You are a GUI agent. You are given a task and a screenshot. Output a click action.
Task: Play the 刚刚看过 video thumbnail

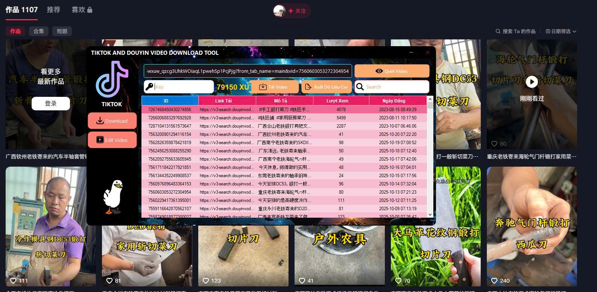coord(532,82)
